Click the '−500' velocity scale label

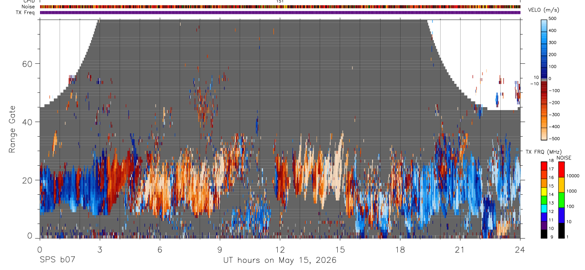pyautogui.click(x=555, y=139)
